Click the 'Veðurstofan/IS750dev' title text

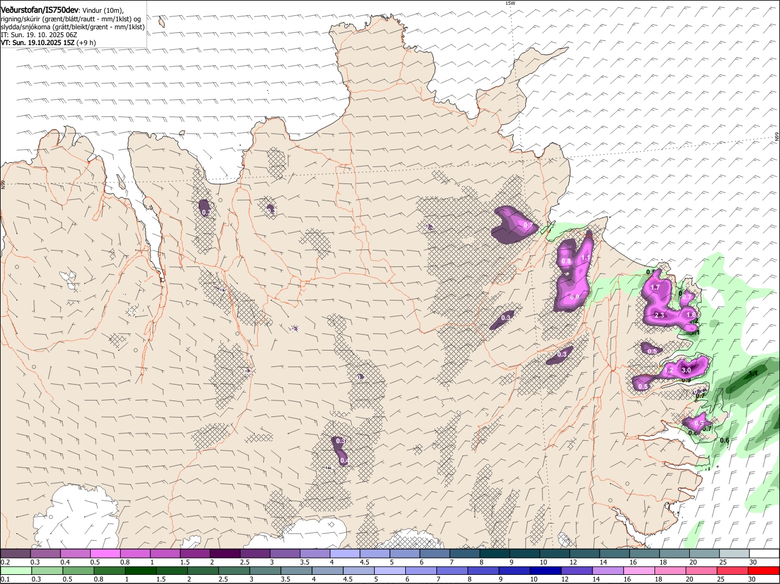[39, 10]
